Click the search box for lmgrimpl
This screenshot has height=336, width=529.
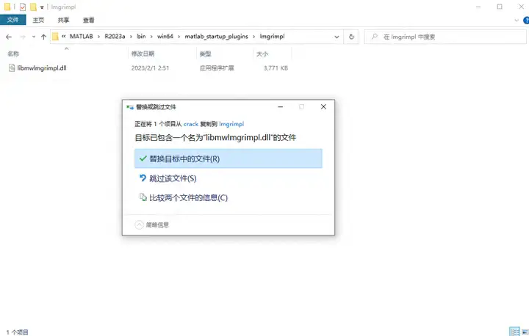[445, 37]
